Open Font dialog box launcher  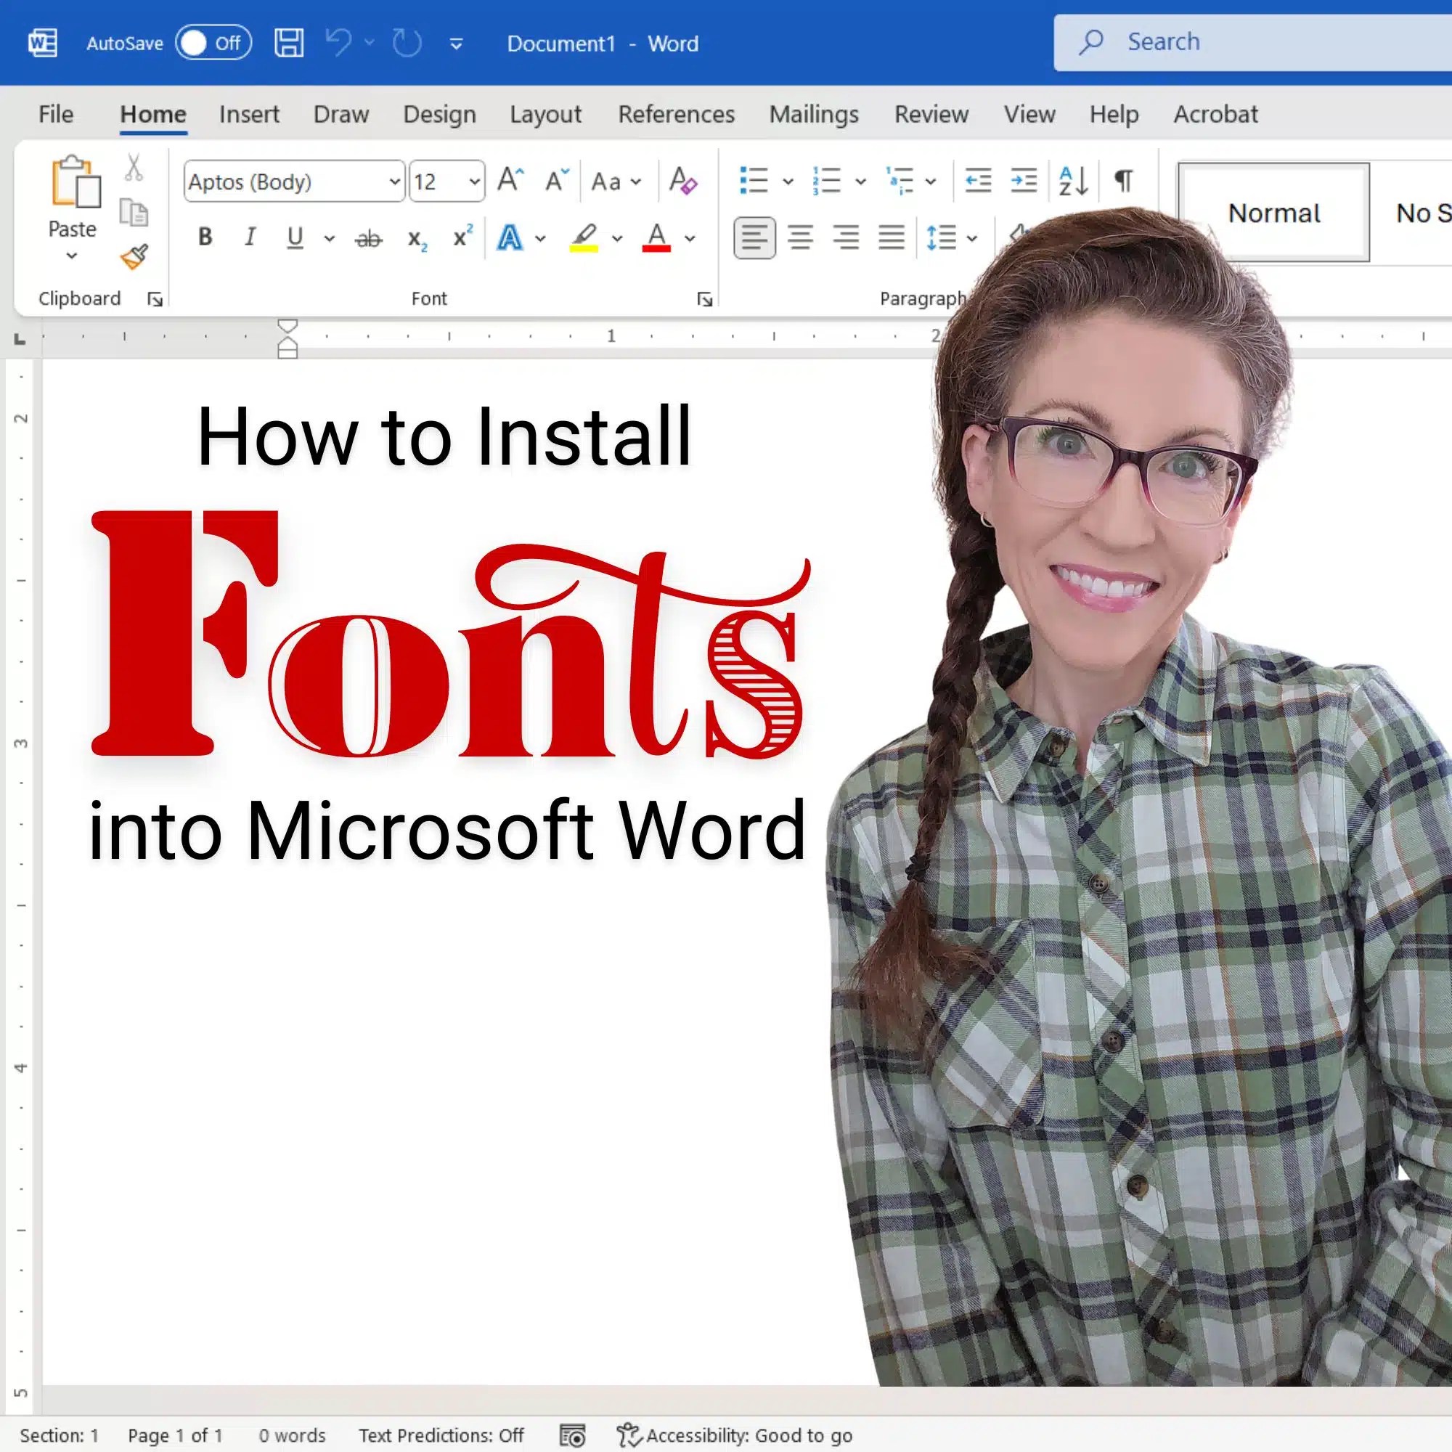(704, 300)
